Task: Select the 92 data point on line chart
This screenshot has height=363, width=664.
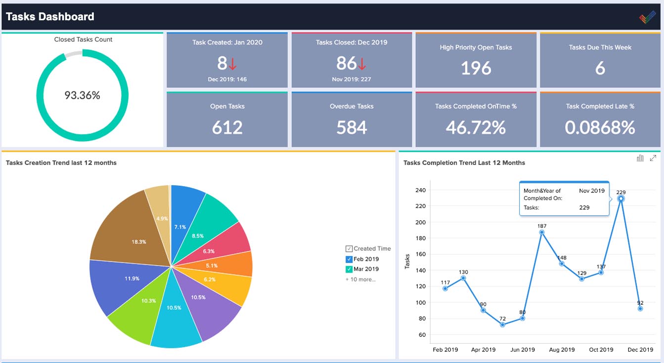Action: [640, 309]
